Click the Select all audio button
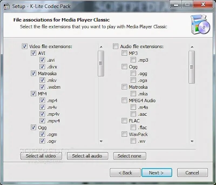216x185 pixels. 87,156
